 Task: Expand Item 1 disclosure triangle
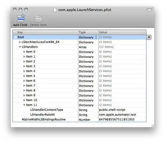[x=24, y=56]
